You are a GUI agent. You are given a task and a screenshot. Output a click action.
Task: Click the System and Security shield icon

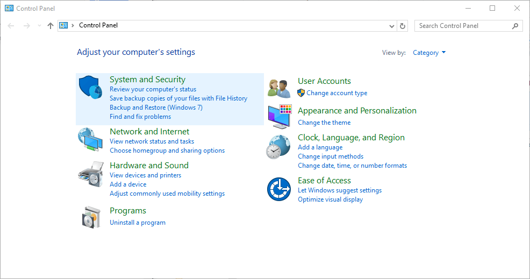click(x=90, y=87)
